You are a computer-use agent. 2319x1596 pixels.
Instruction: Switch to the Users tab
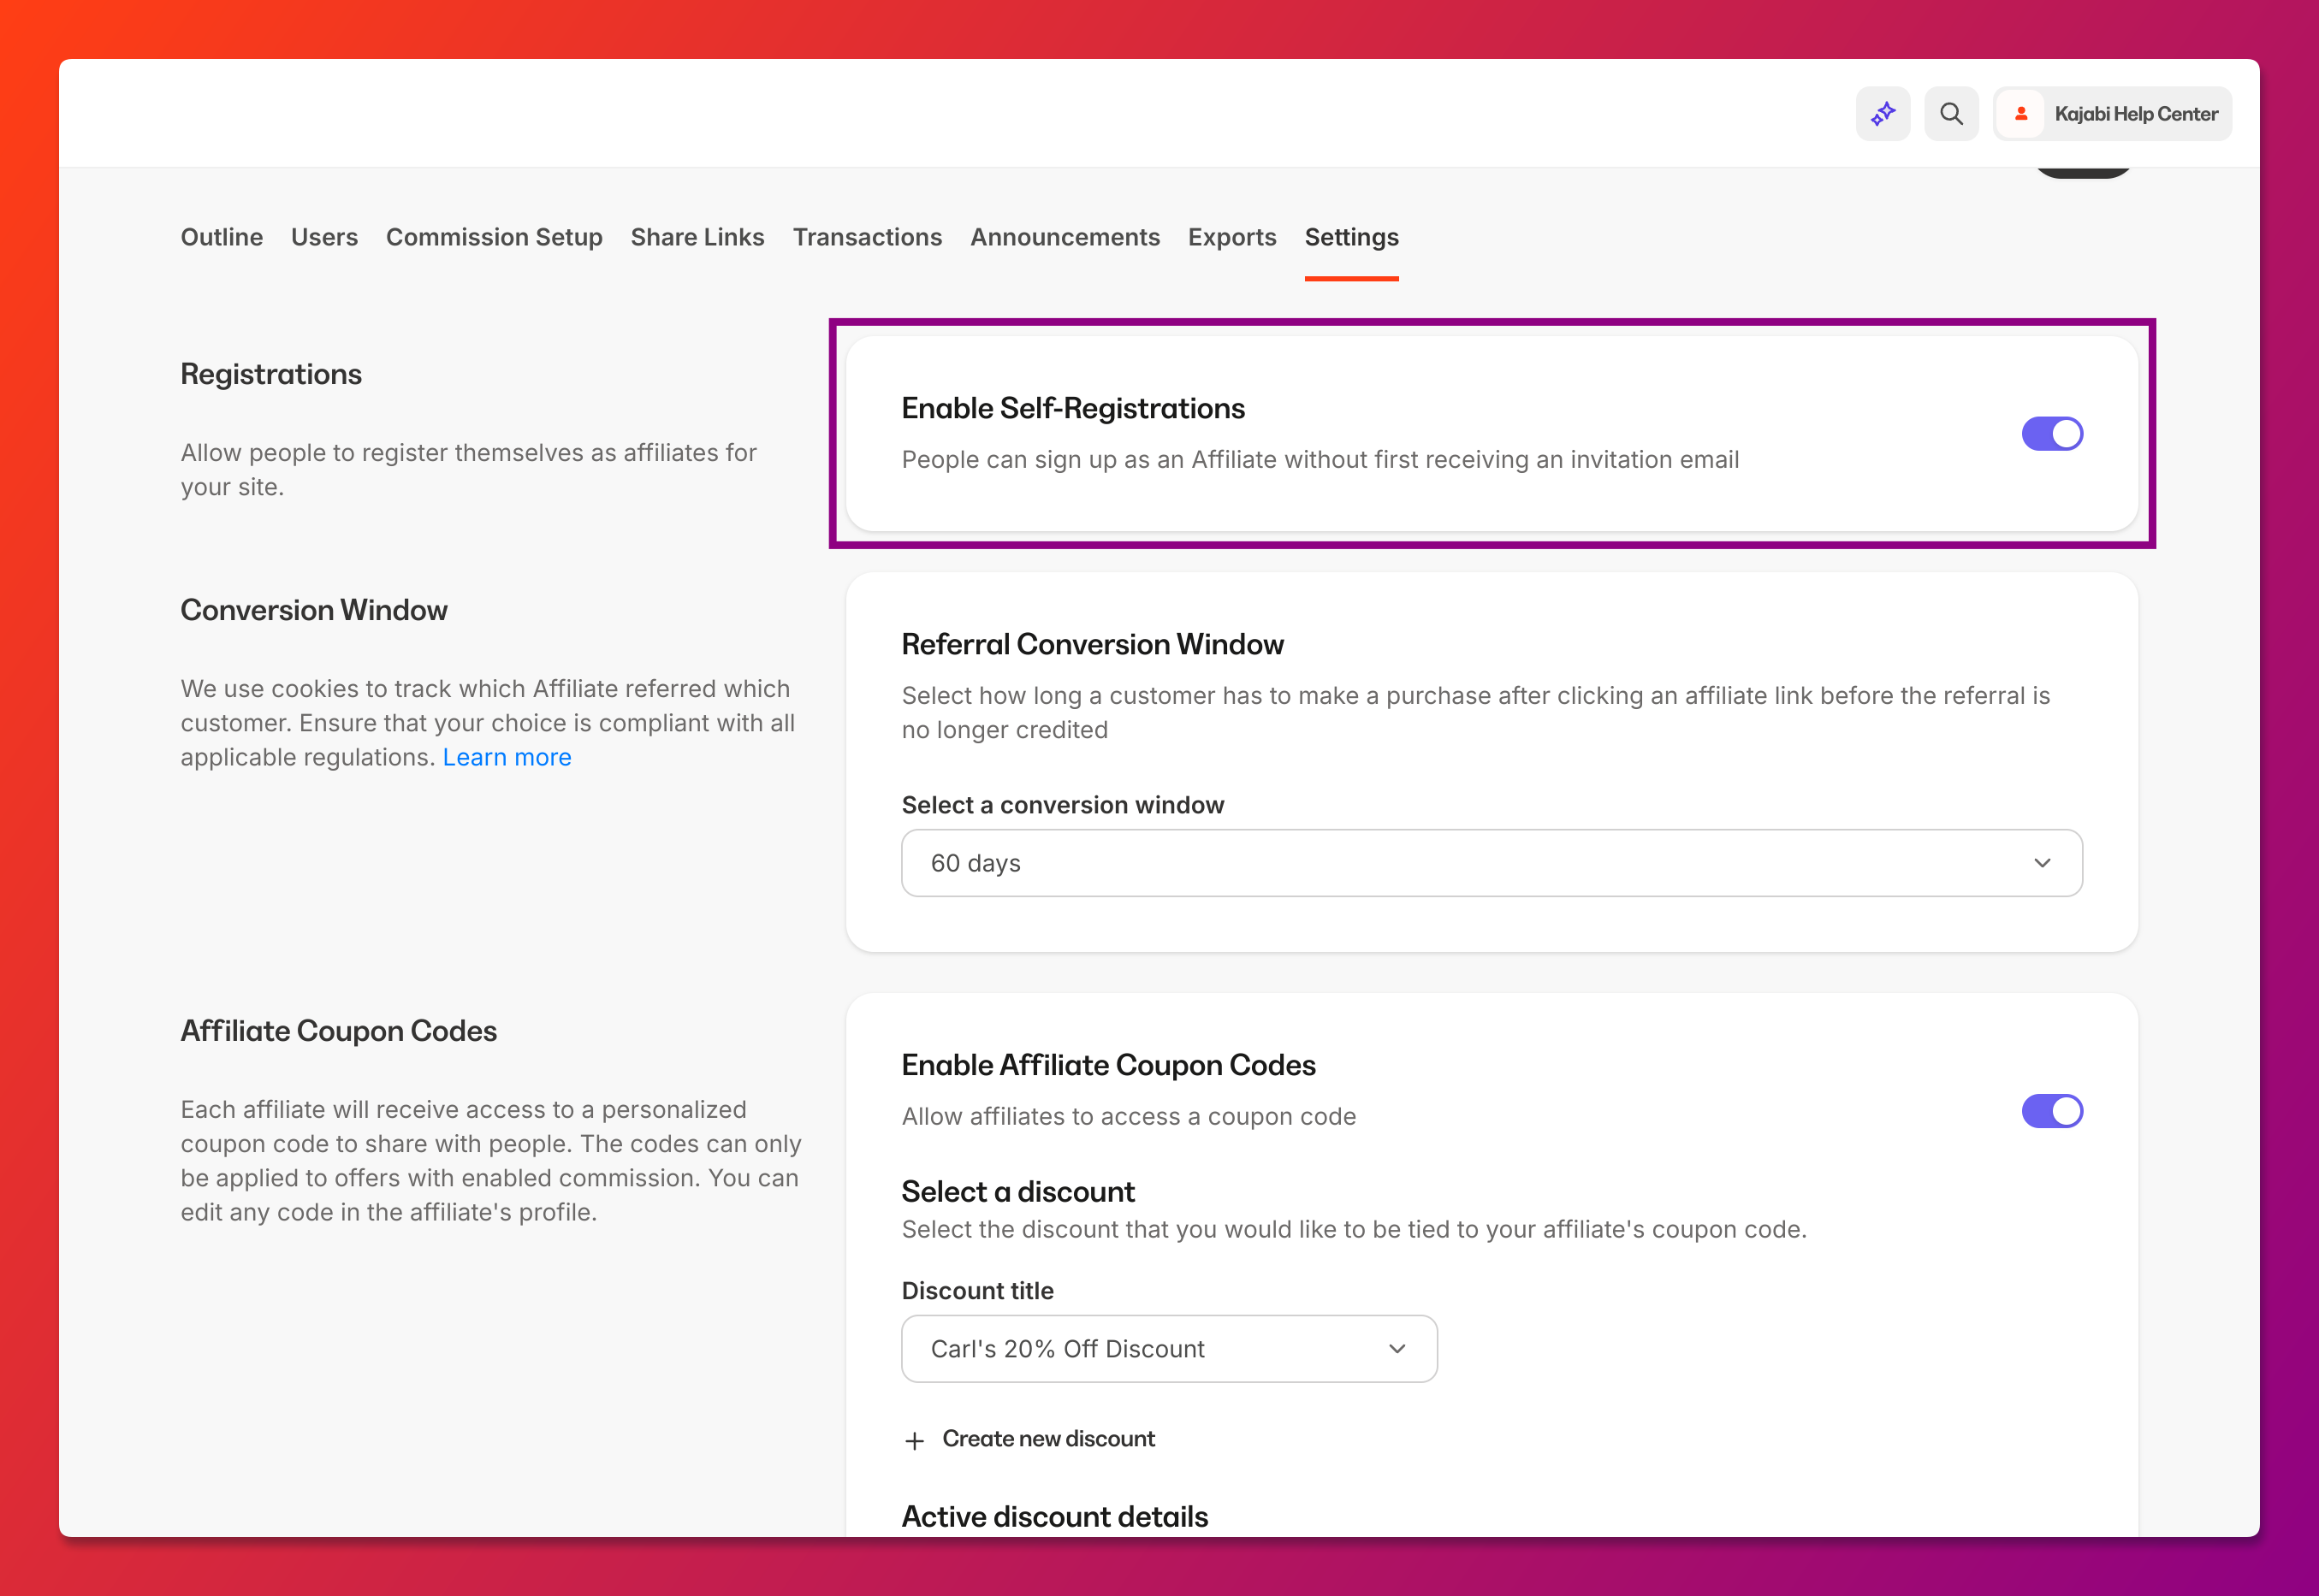click(x=324, y=237)
